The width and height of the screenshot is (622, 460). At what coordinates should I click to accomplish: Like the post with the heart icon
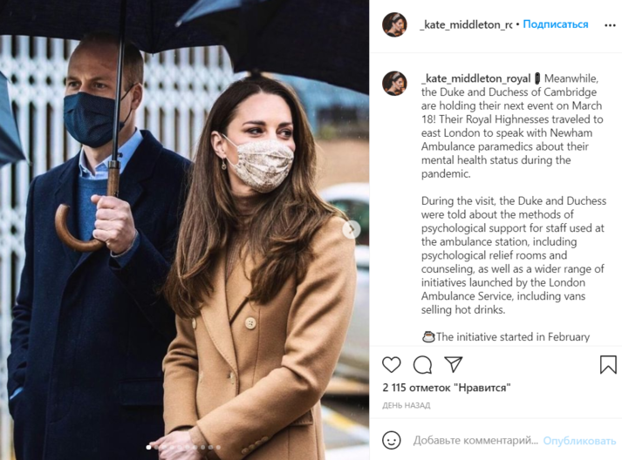(x=391, y=364)
